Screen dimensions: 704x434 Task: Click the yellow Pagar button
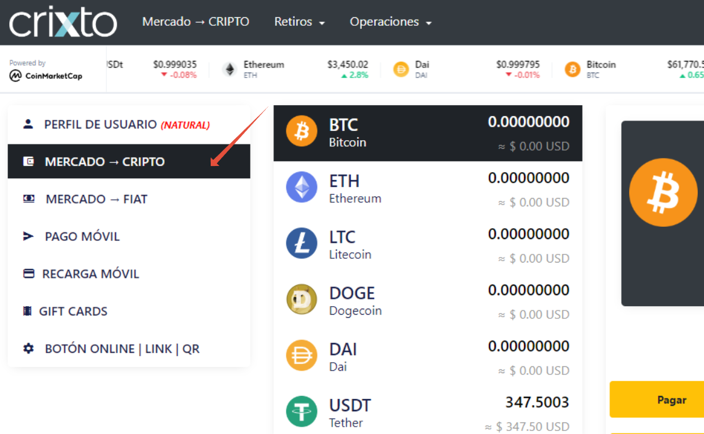click(x=657, y=400)
